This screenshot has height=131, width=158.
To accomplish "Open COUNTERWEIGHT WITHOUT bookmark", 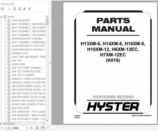I will click(28, 50).
